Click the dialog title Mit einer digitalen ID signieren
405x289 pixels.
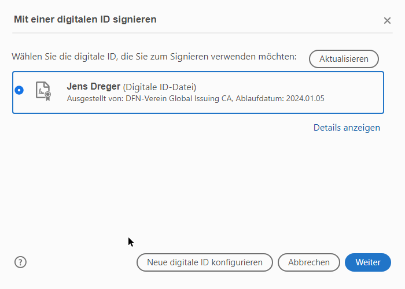pyautogui.click(x=85, y=19)
